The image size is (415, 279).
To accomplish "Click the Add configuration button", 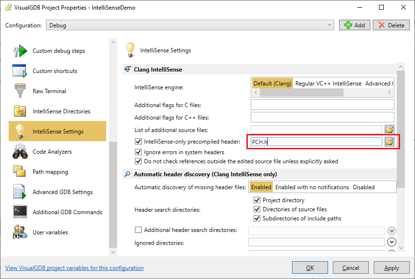I will pos(354,25).
